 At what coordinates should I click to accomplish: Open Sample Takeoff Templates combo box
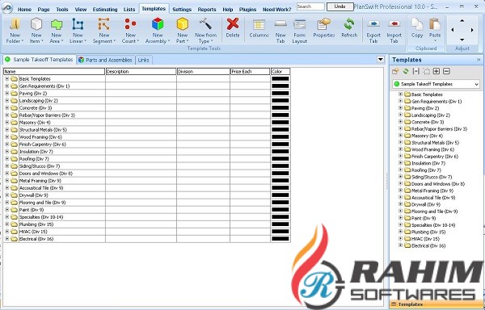[x=436, y=84]
